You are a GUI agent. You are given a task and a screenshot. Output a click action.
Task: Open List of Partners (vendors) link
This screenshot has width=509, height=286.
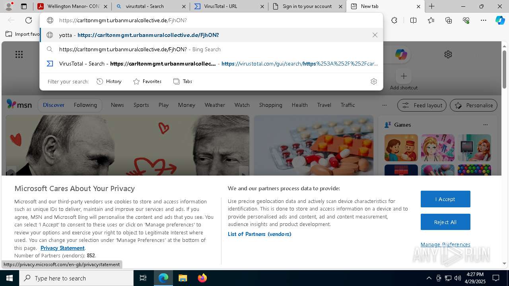tap(259, 234)
